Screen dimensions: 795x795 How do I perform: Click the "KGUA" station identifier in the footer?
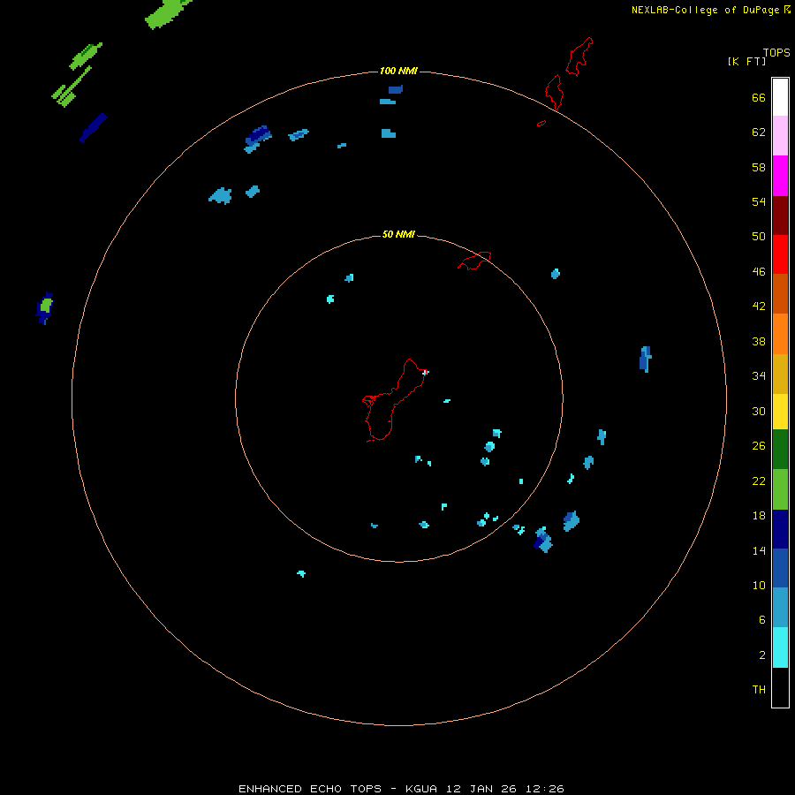point(421,789)
